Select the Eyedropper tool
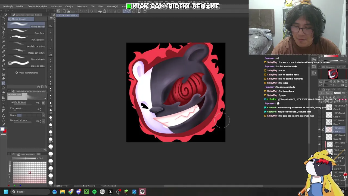 4,46
